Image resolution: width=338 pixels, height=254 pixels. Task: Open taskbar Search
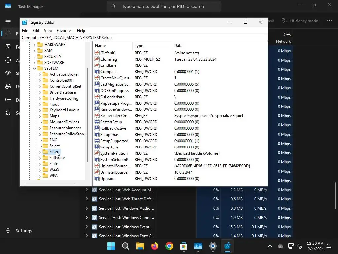[x=126, y=246]
